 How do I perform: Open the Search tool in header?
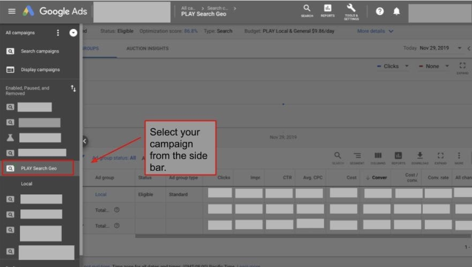pos(307,11)
